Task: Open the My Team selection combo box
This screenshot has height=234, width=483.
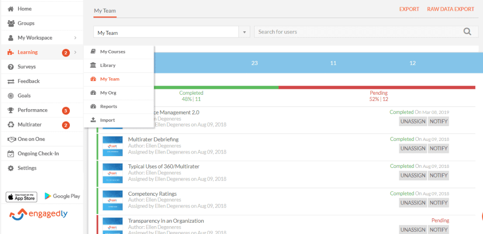Action: pyautogui.click(x=172, y=32)
